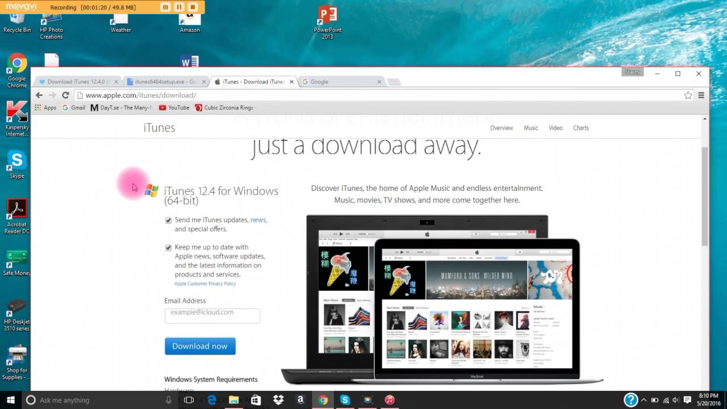
Task: Click the iTunes page heading link
Action: [159, 128]
